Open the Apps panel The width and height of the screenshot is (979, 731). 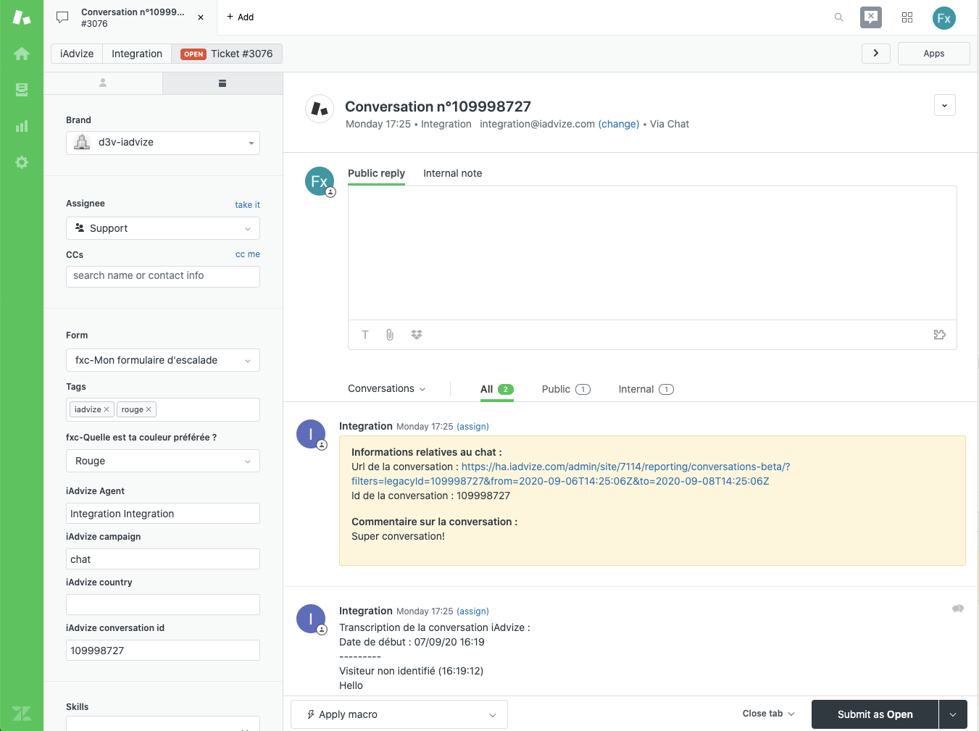[x=934, y=54]
